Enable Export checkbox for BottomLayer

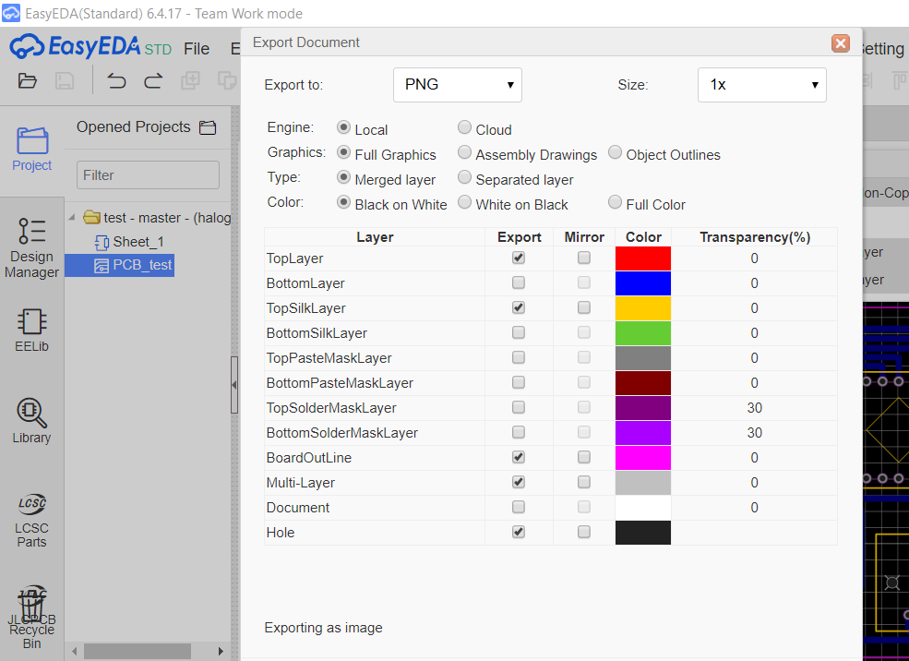coord(519,282)
